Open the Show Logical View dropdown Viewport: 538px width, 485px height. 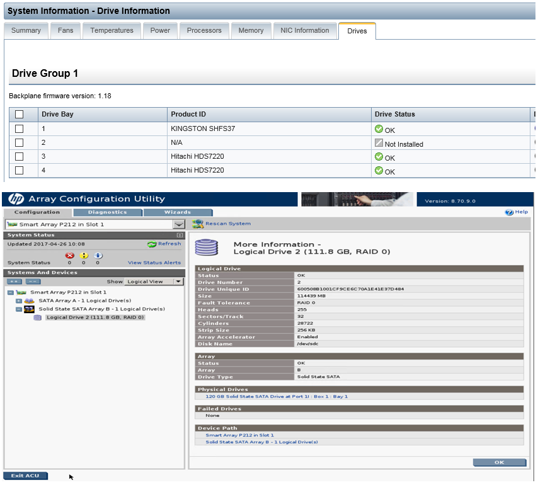pos(178,282)
